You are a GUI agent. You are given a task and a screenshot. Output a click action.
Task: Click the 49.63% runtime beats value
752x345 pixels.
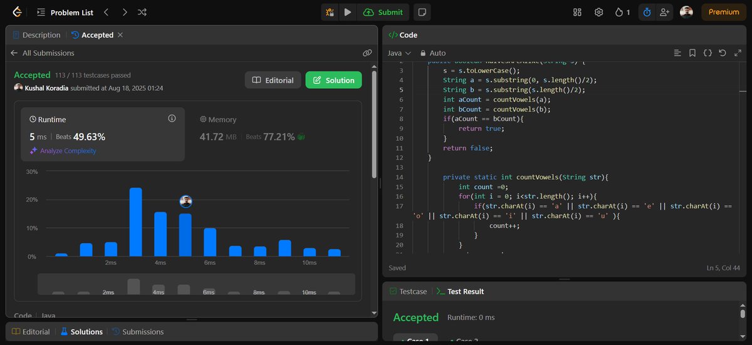click(89, 136)
